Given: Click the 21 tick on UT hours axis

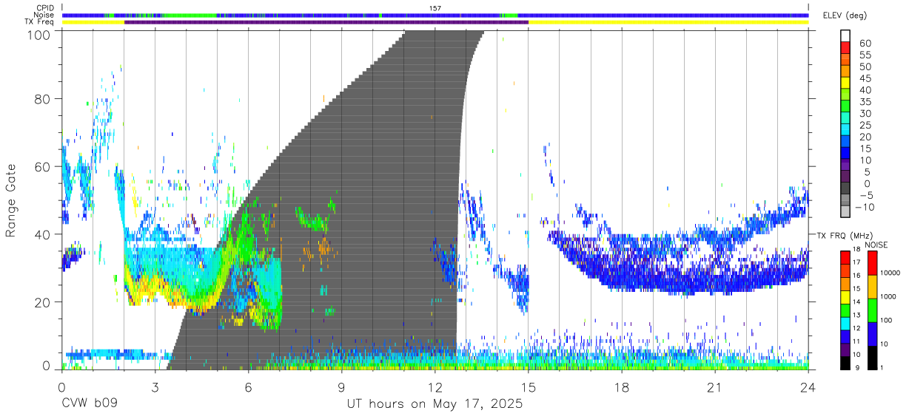Looking at the screenshot, I should point(714,387).
